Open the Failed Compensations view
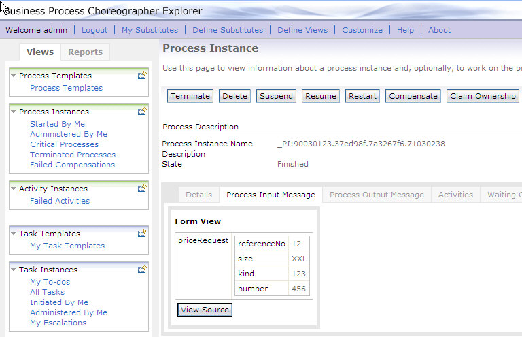 tap(72, 165)
